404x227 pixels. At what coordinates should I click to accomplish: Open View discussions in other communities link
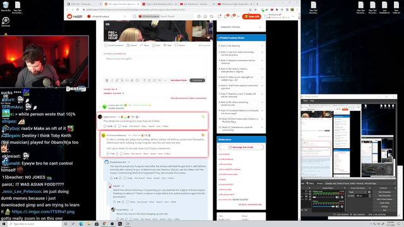click(188, 98)
